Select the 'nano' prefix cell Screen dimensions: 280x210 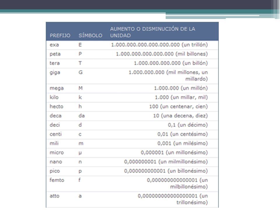(56, 162)
